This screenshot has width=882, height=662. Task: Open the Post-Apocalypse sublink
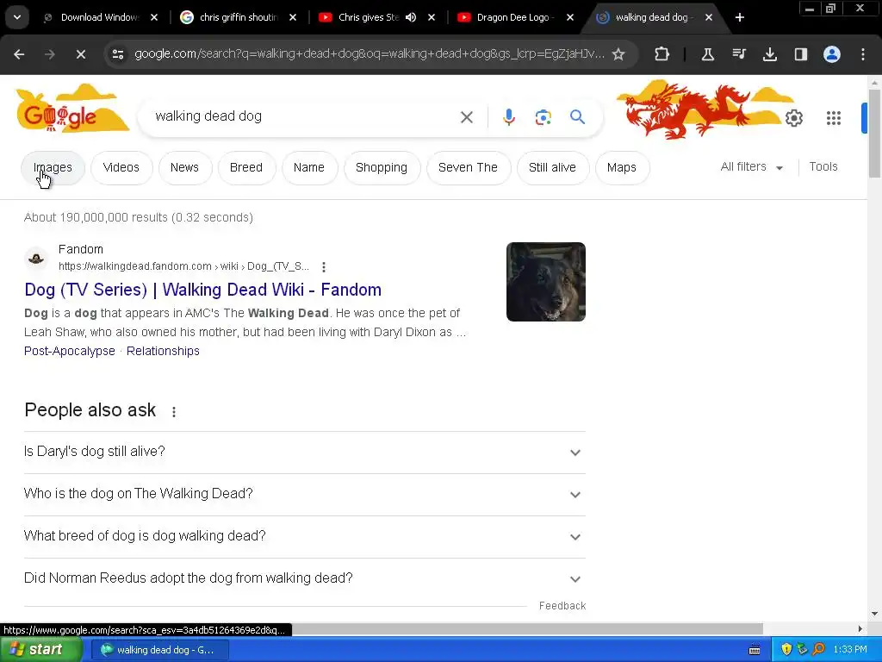69,352
